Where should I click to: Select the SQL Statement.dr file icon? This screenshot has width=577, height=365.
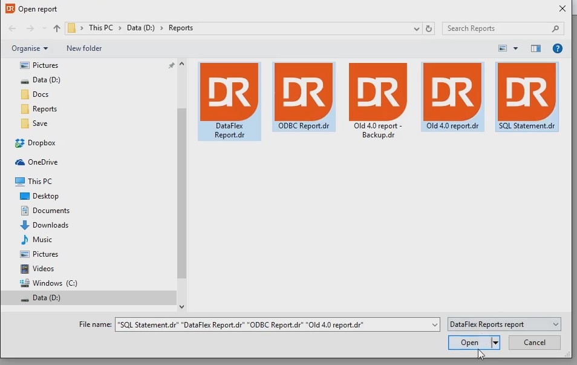pyautogui.click(x=527, y=92)
